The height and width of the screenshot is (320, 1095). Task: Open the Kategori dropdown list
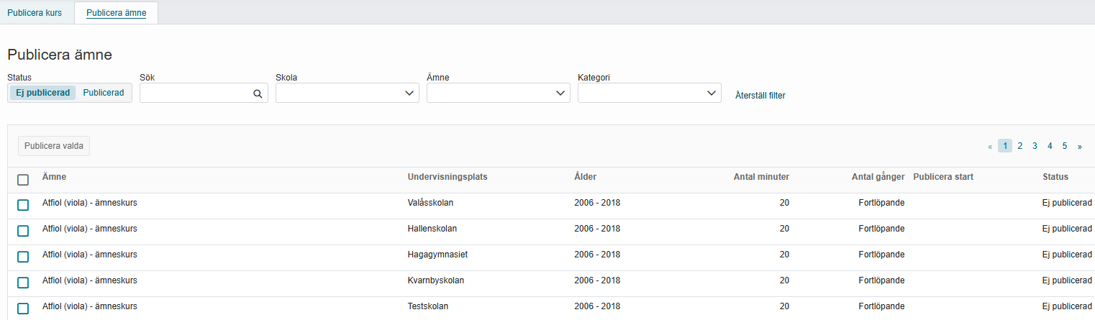click(650, 93)
